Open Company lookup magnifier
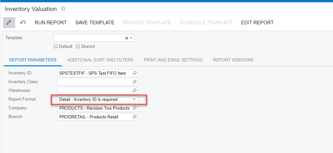 (x=135, y=108)
